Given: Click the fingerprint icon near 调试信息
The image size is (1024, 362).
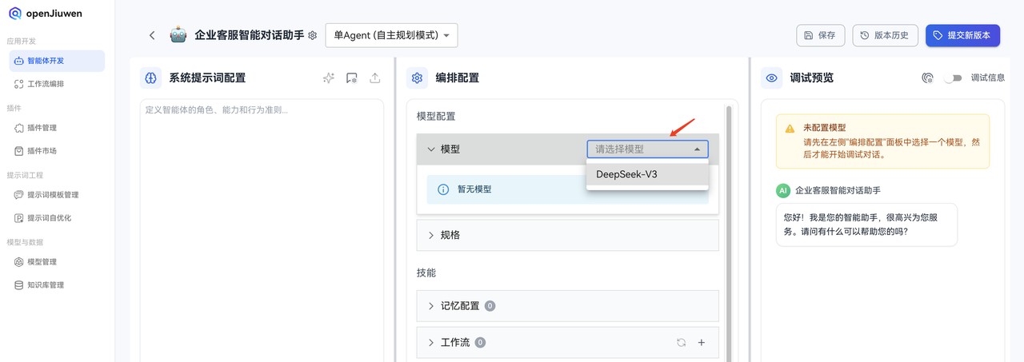Looking at the screenshot, I should [928, 78].
